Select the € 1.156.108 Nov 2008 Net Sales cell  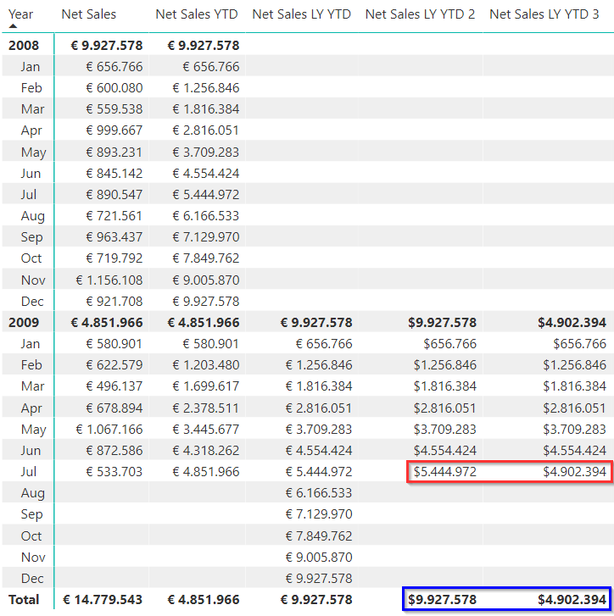109,280
